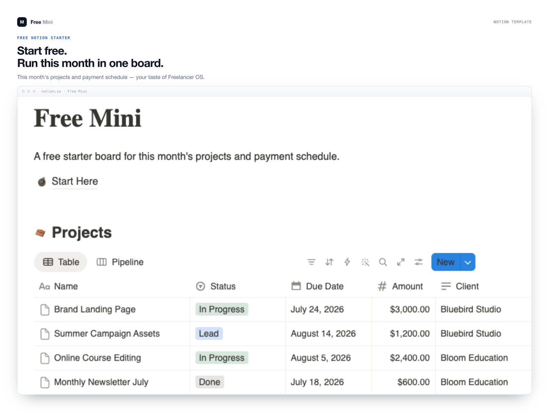
Task: Click page icon beside Summer Campaign Assets
Action: click(45, 334)
